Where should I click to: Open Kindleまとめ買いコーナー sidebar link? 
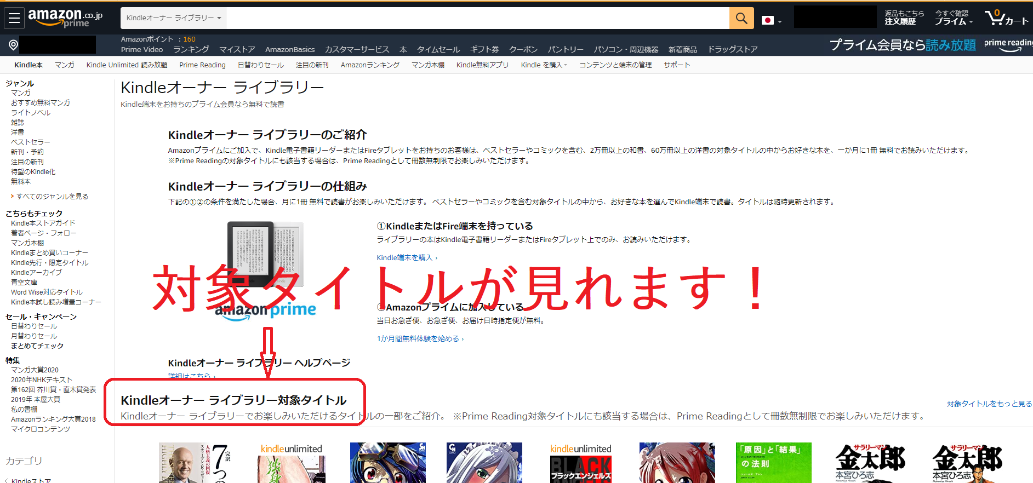point(49,253)
